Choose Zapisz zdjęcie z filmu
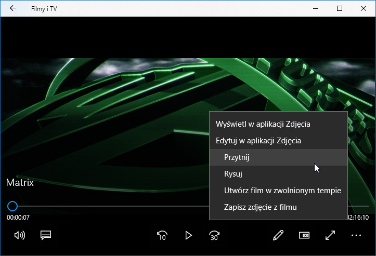The height and width of the screenshot is (256, 376). (278, 207)
